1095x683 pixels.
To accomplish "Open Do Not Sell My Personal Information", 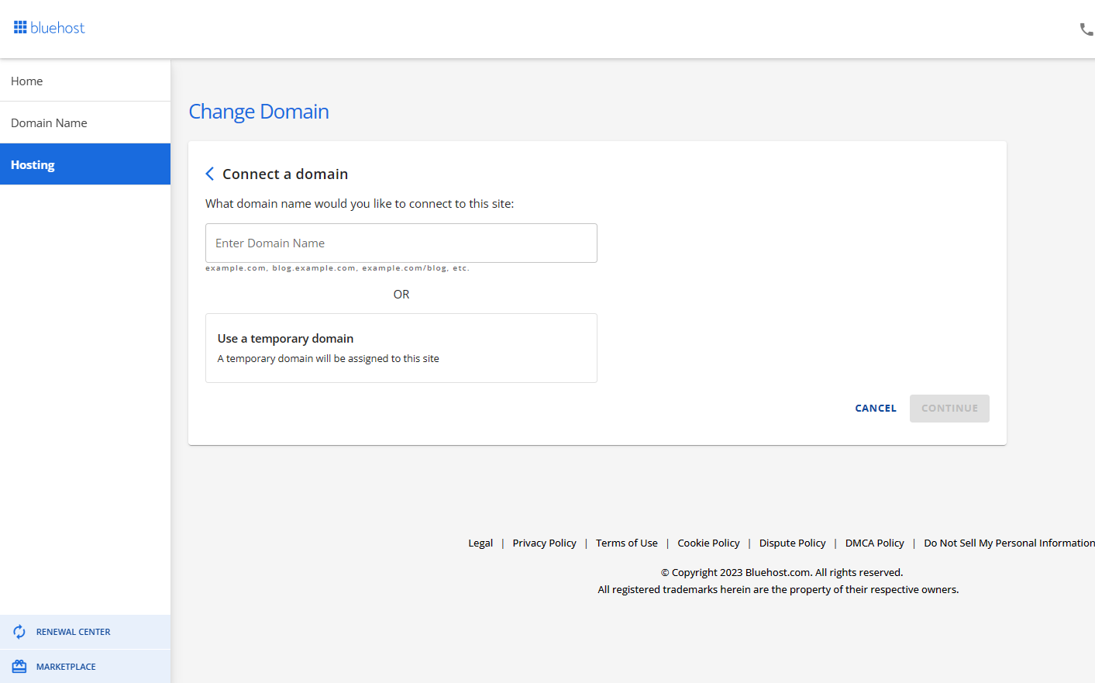I will [x=1009, y=543].
